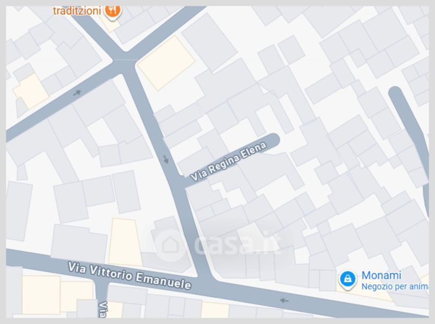Image resolution: width=435 pixels, height=324 pixels.
Task: Click the "Negozio per anima" subtitle text
Action: [395, 287]
